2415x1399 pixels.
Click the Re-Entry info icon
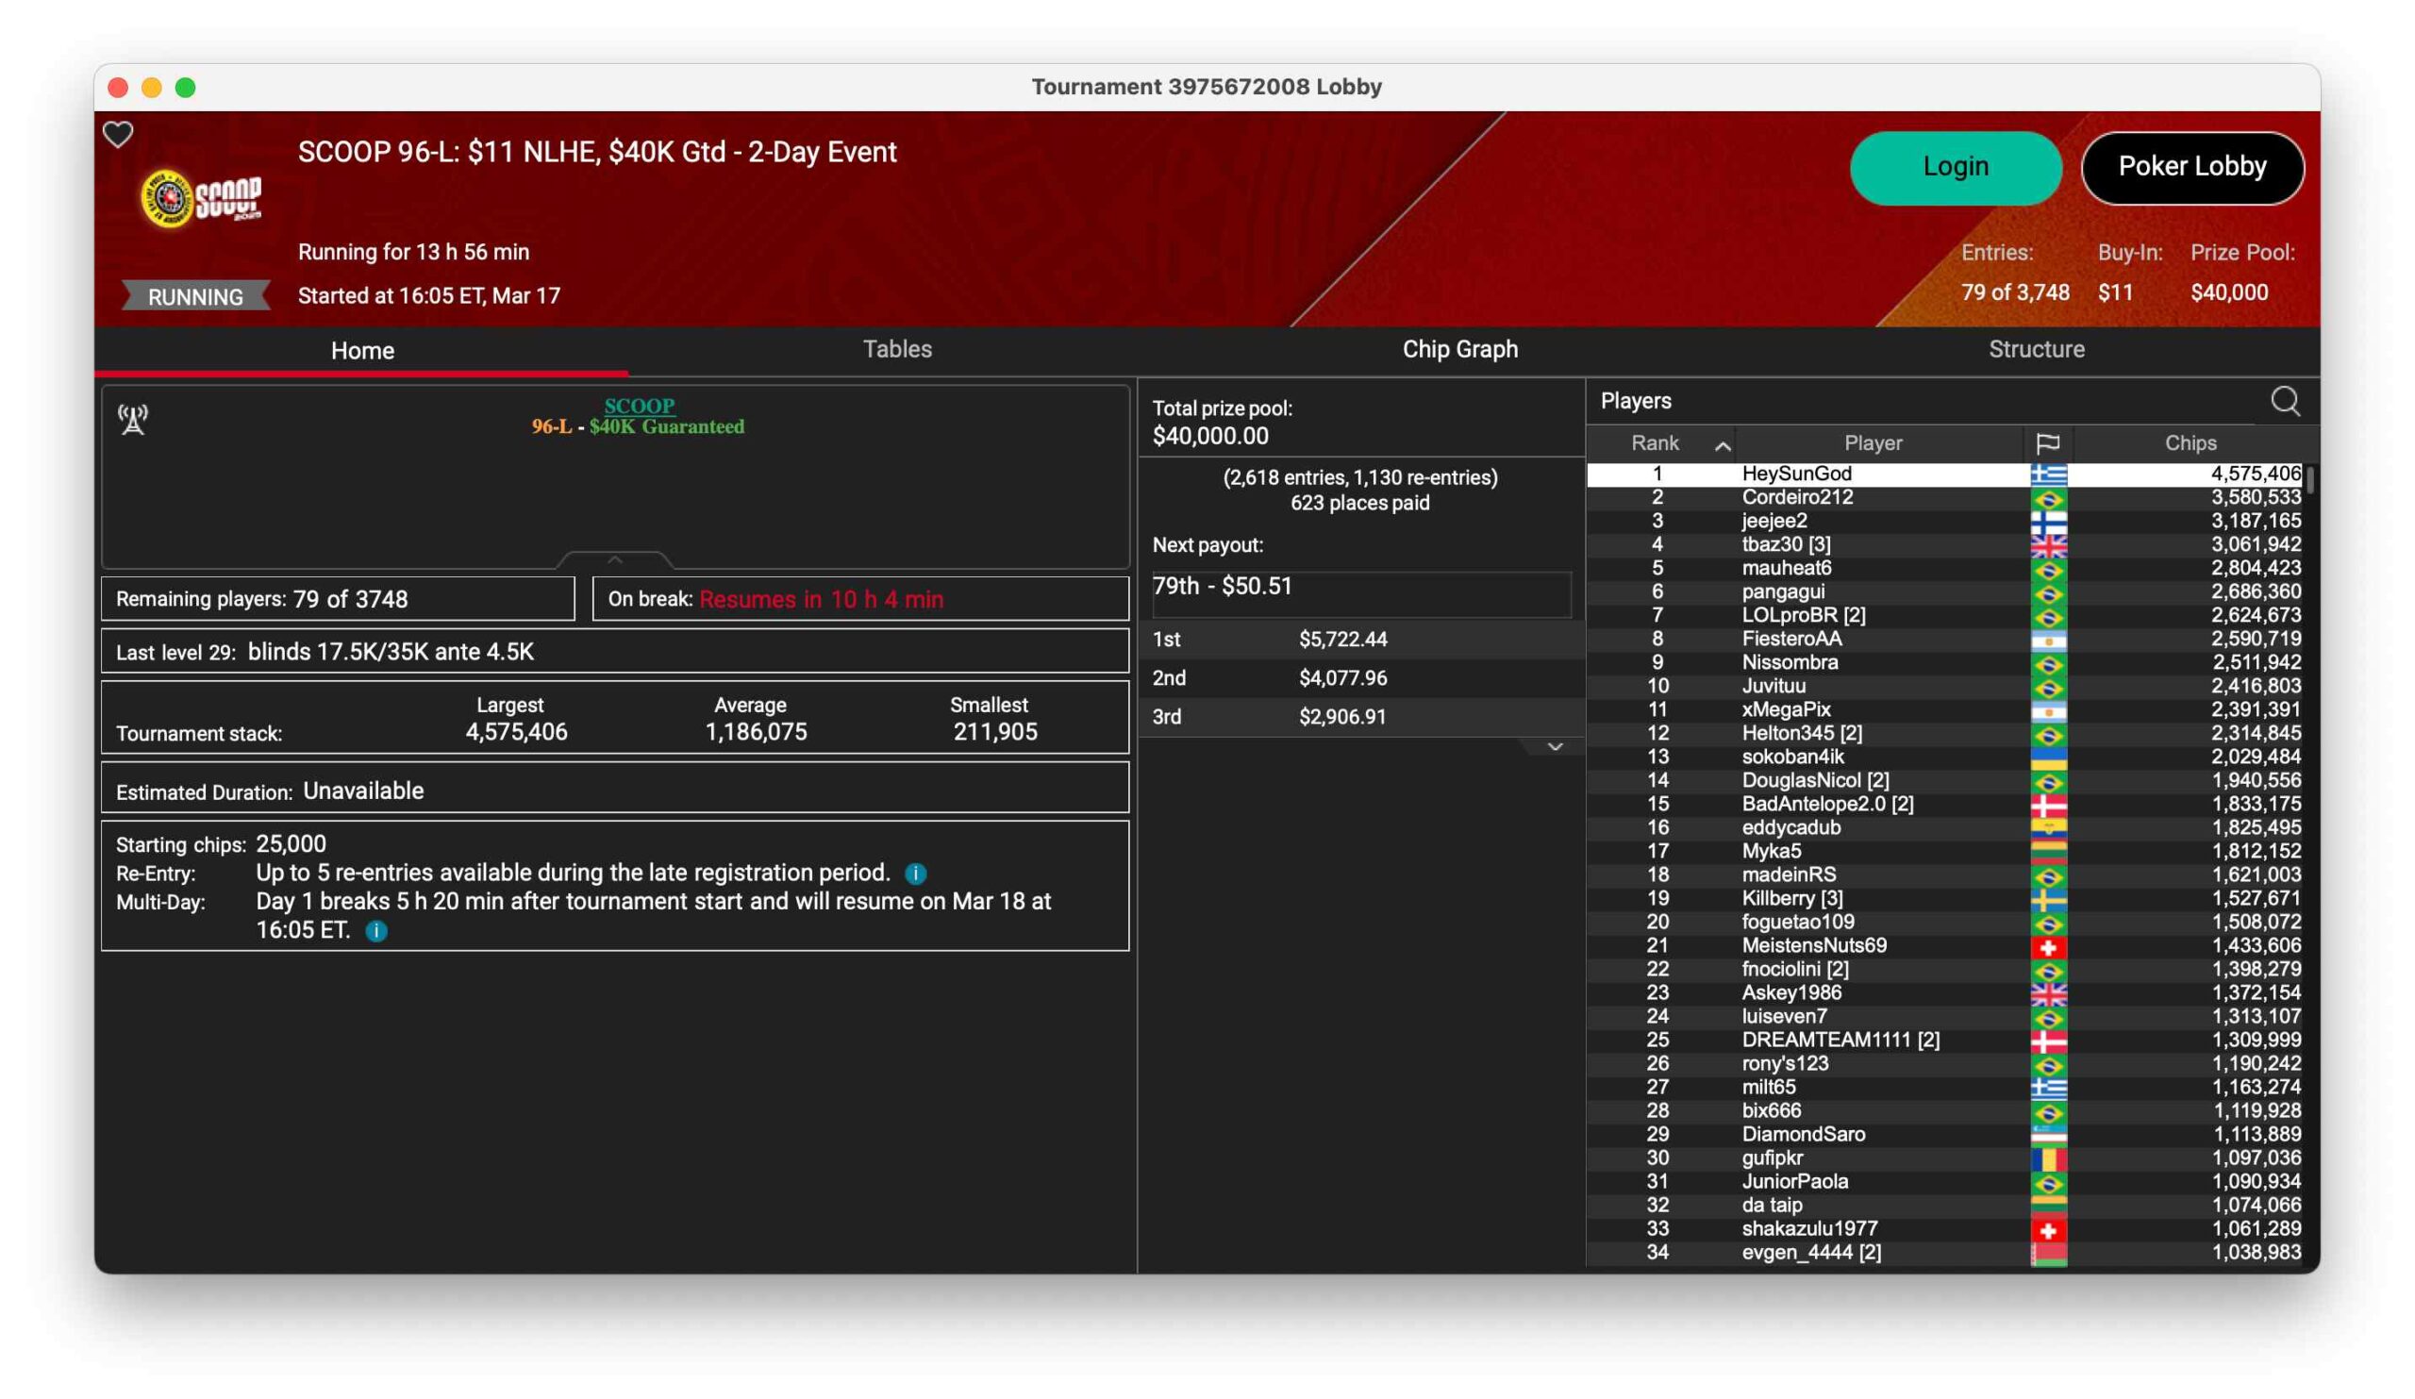tap(915, 873)
